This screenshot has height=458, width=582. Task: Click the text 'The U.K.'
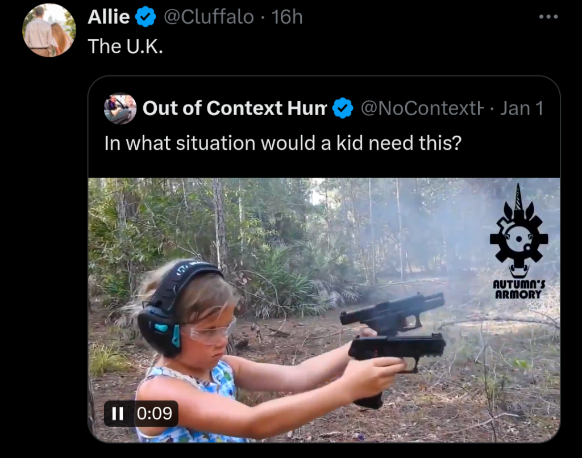tap(126, 47)
